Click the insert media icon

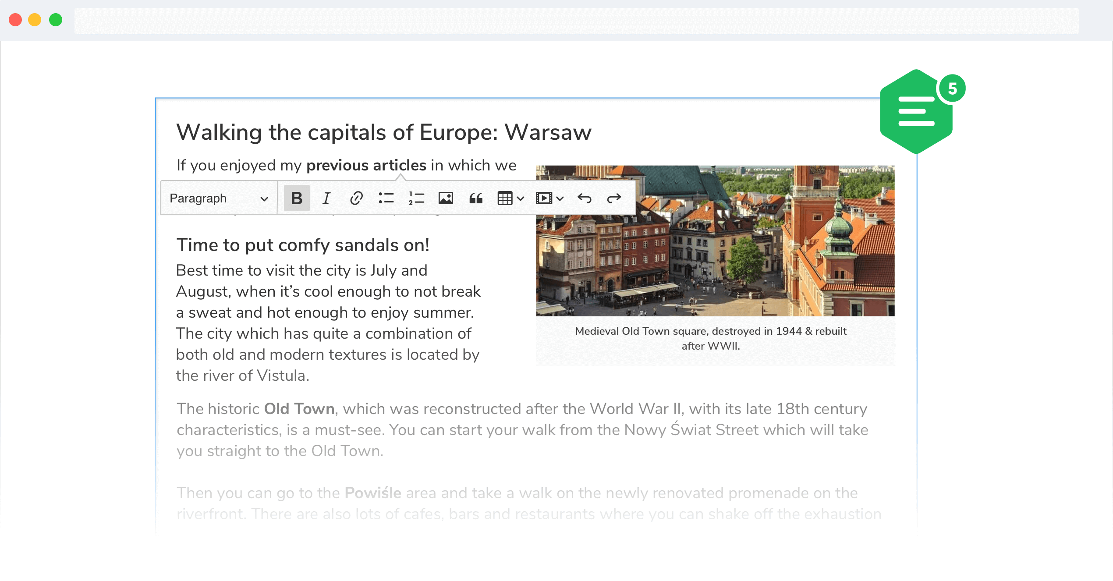[x=544, y=198]
